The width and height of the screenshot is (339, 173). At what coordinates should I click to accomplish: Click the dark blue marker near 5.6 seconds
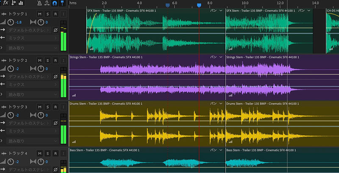pos(167,5)
